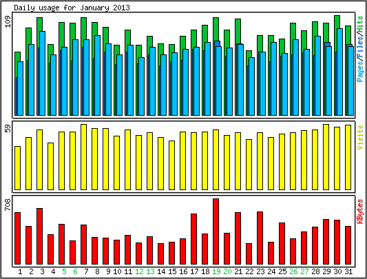Image resolution: width=367 pixels, height=279 pixels.
Task: Click green weekend day label '27'
Action: tap(304, 271)
